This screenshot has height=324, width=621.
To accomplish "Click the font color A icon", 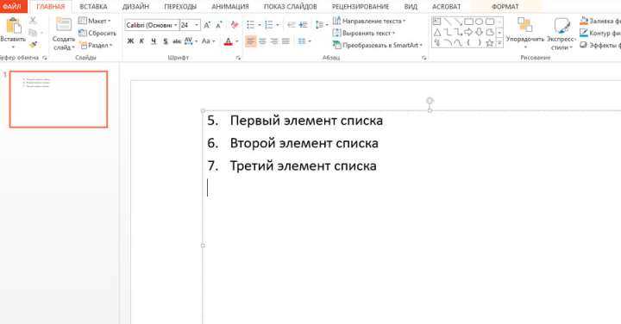I will pos(228,41).
